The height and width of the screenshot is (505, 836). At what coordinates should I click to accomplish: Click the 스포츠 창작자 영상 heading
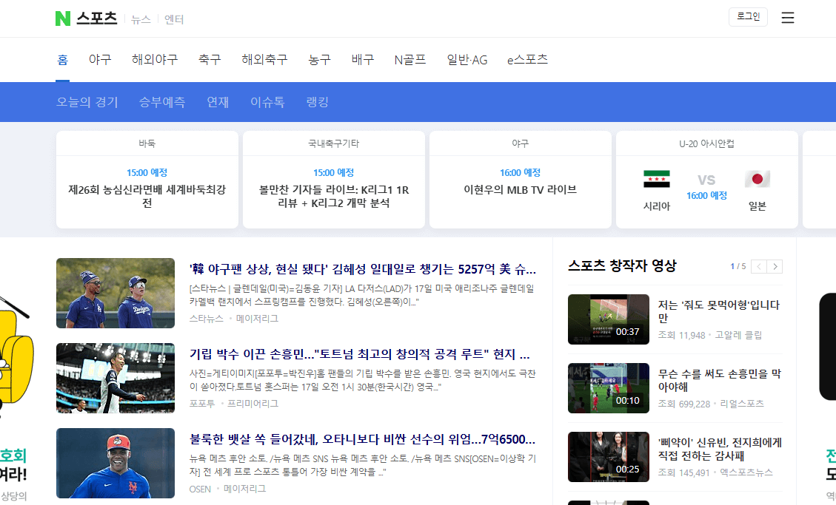tap(622, 265)
